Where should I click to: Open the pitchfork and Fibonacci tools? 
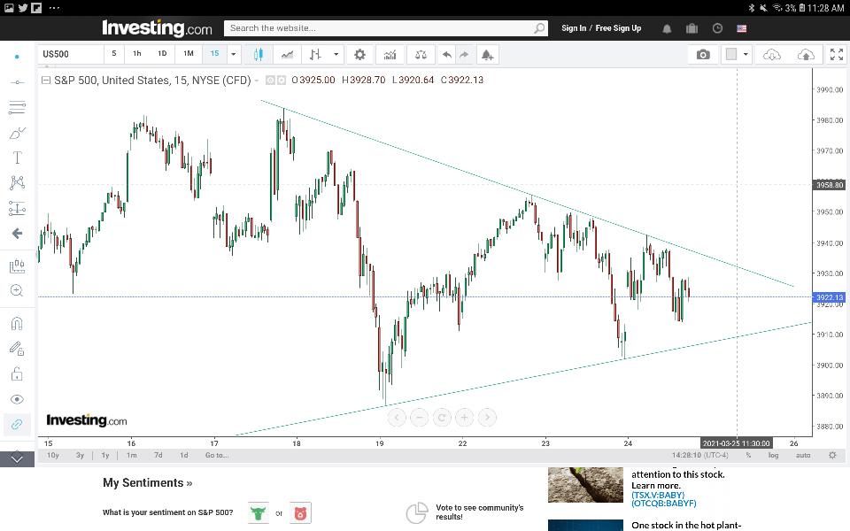[17, 107]
